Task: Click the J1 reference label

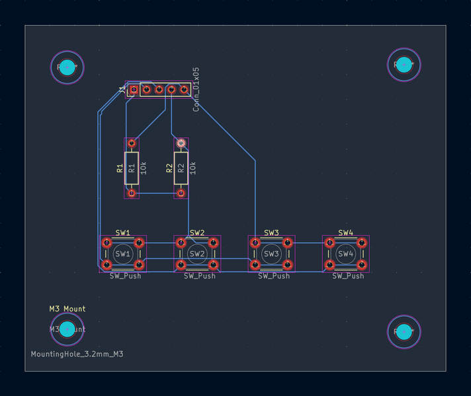Action: coord(122,89)
